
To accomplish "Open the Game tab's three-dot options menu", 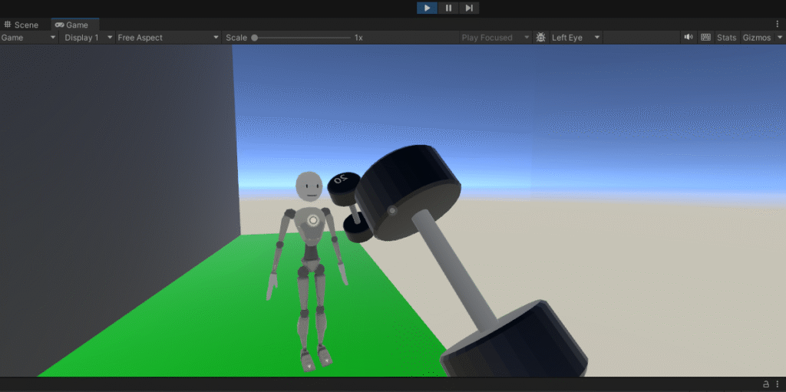I will coord(778,24).
